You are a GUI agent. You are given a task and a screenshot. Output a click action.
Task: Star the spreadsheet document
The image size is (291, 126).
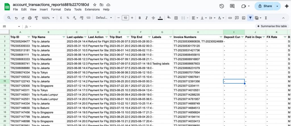95,5
